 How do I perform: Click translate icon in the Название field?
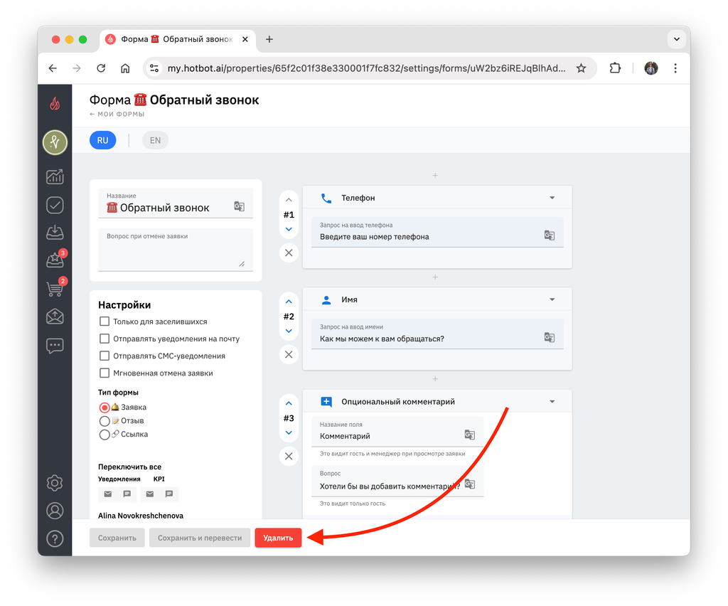(239, 206)
